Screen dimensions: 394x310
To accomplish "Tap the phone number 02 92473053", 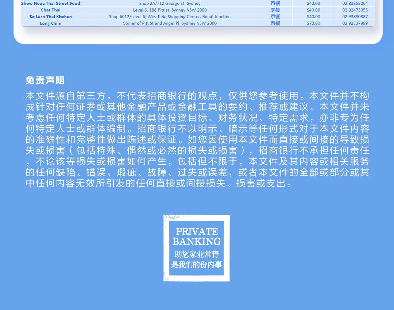I will point(355,10).
